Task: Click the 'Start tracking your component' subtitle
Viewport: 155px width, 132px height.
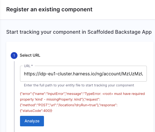Action: (79, 32)
